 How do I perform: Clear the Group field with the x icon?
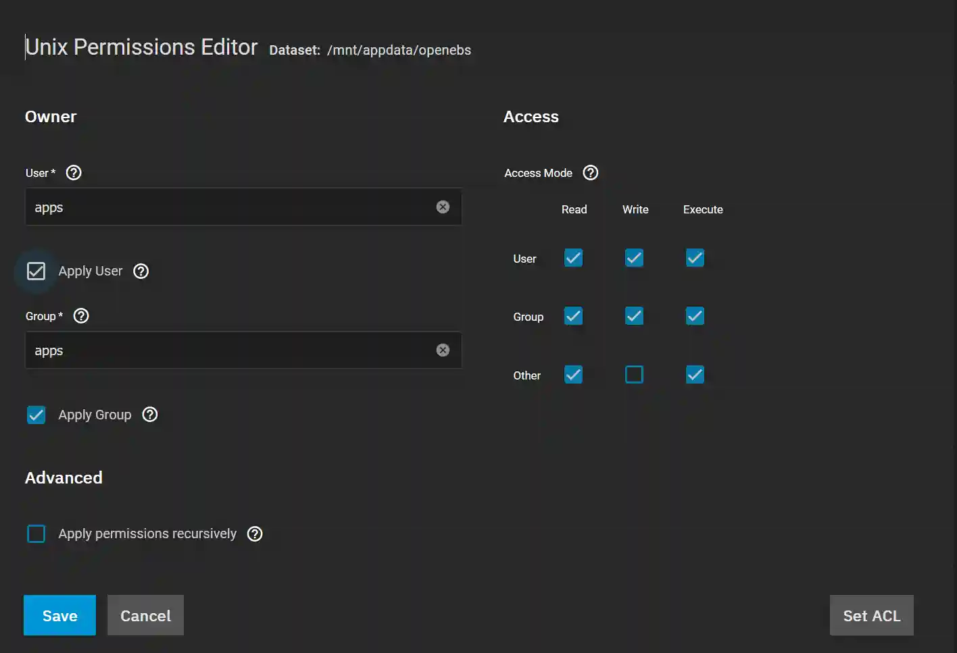(443, 350)
